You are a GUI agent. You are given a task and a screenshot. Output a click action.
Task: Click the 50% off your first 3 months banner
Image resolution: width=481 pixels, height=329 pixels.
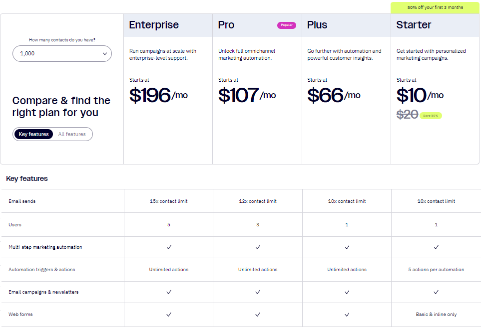(x=435, y=7)
